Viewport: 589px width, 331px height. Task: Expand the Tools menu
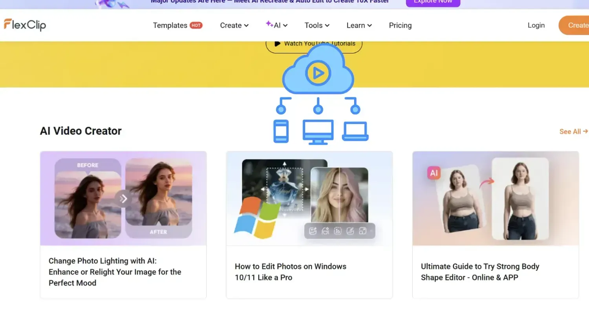tap(316, 25)
